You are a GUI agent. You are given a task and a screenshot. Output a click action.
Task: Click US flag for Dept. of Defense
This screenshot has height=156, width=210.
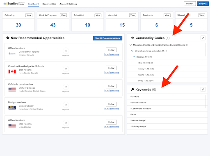[x=12, y=89]
